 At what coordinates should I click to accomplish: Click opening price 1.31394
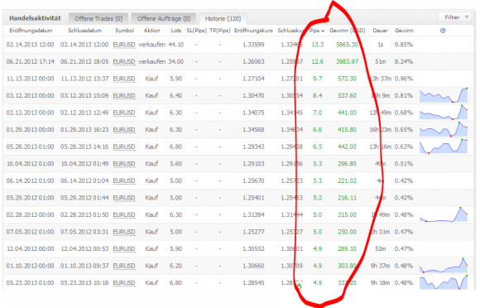(253, 214)
